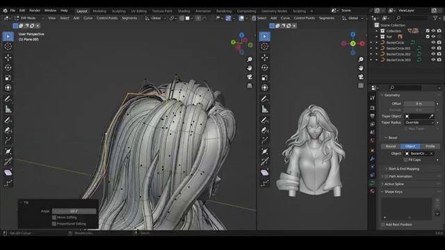Collapse the Bevel subpanel
This screenshot has width=445, height=250.
click(393, 137)
